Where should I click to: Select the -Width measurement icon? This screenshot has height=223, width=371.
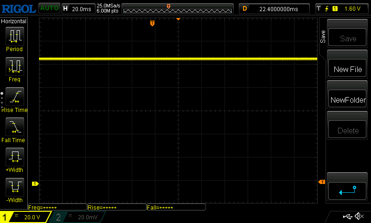pos(15,187)
